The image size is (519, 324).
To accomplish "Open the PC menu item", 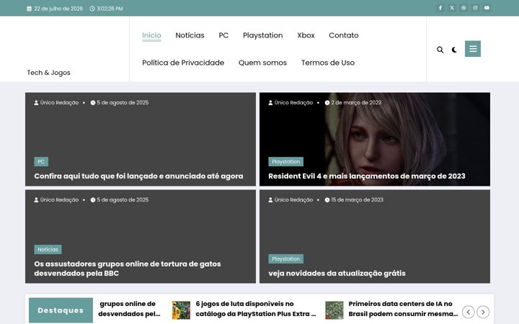I will click(x=223, y=35).
